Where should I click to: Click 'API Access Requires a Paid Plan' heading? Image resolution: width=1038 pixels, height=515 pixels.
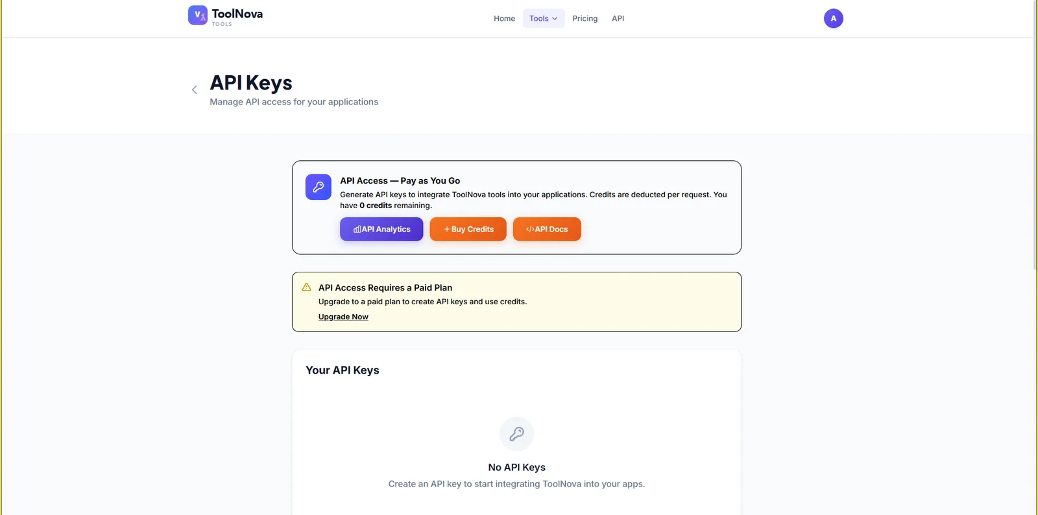385,288
